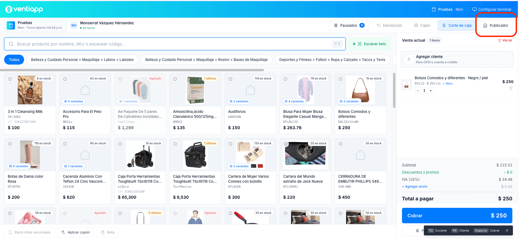
Task: Open Publicador from top toolbar
Action: click(495, 25)
